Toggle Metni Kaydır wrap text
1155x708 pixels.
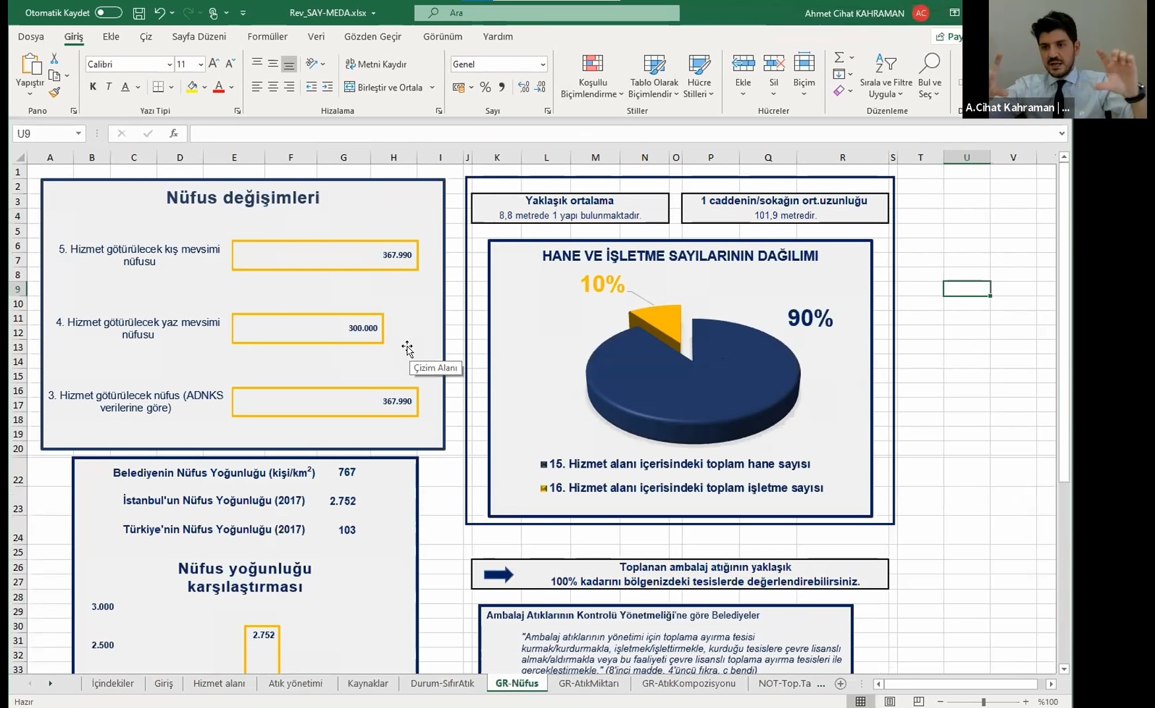(376, 64)
